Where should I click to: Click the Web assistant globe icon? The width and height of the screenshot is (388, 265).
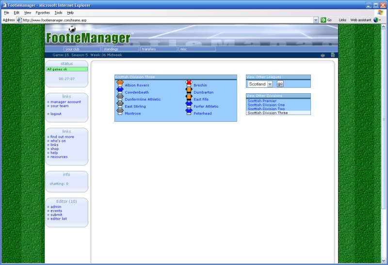(x=376, y=20)
